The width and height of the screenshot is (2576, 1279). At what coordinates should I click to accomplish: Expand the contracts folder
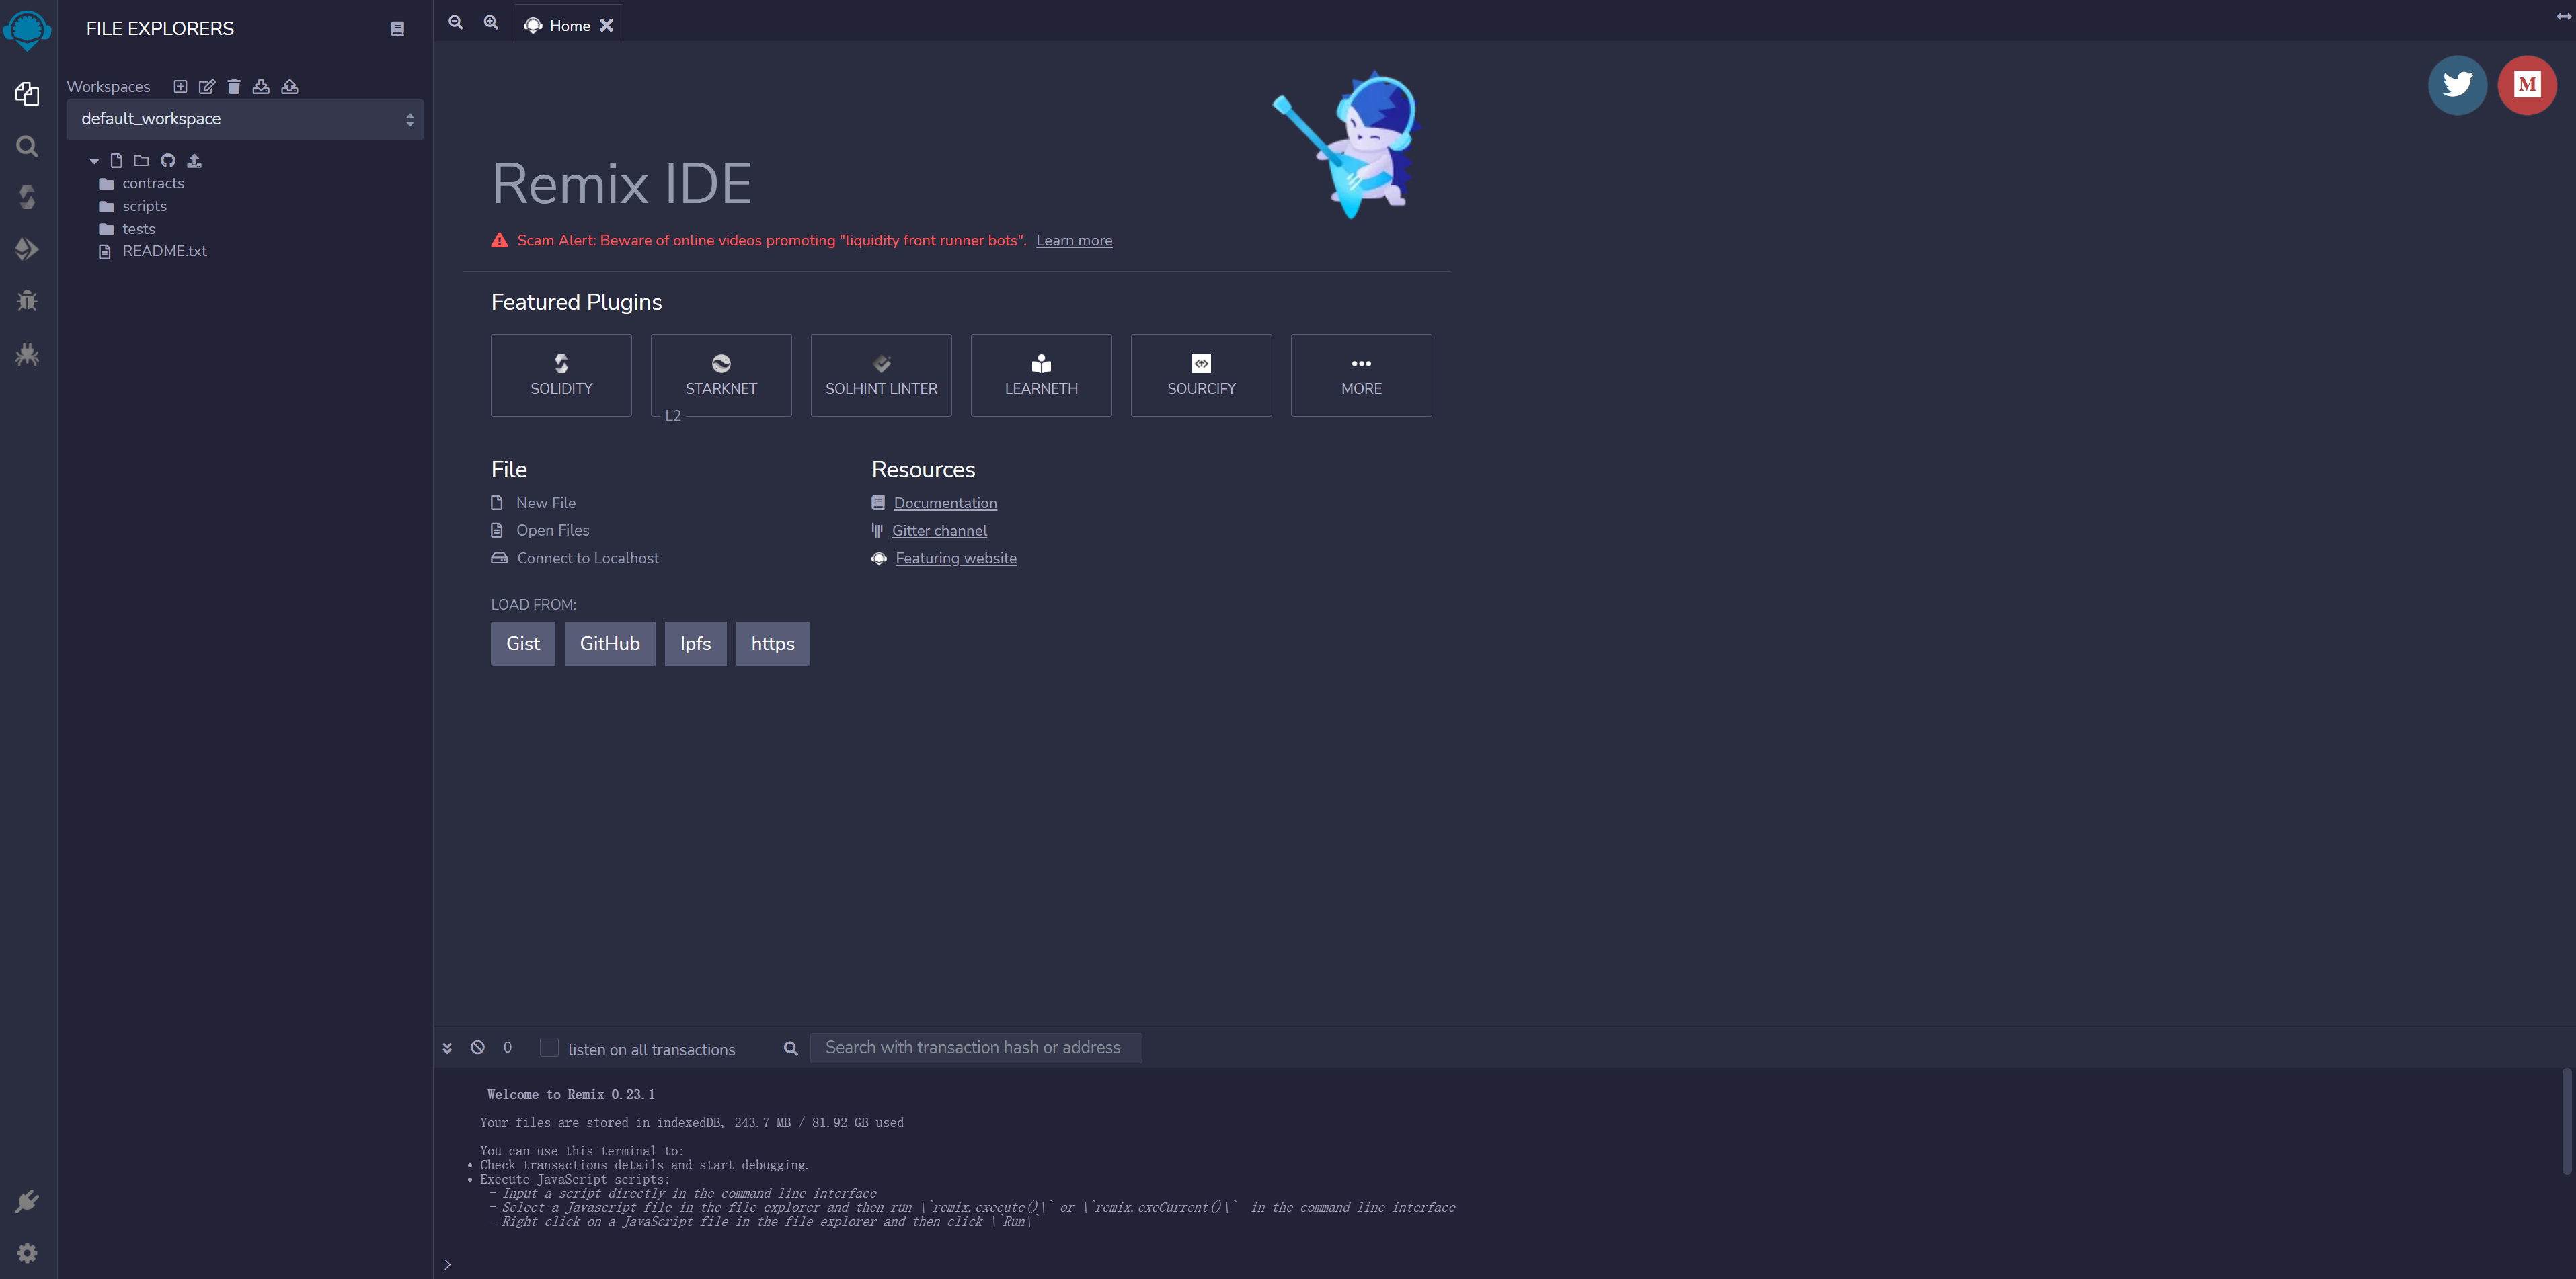click(x=153, y=184)
